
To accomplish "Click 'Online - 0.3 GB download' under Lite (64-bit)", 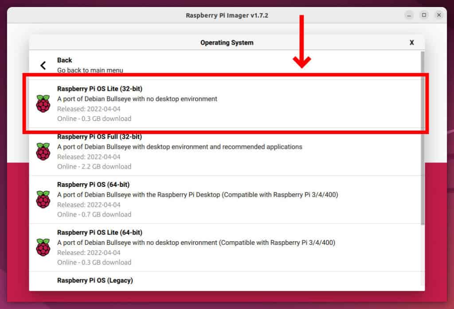I will [x=94, y=263].
